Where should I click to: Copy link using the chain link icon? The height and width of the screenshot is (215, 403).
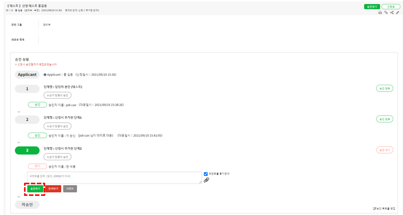(386, 13)
